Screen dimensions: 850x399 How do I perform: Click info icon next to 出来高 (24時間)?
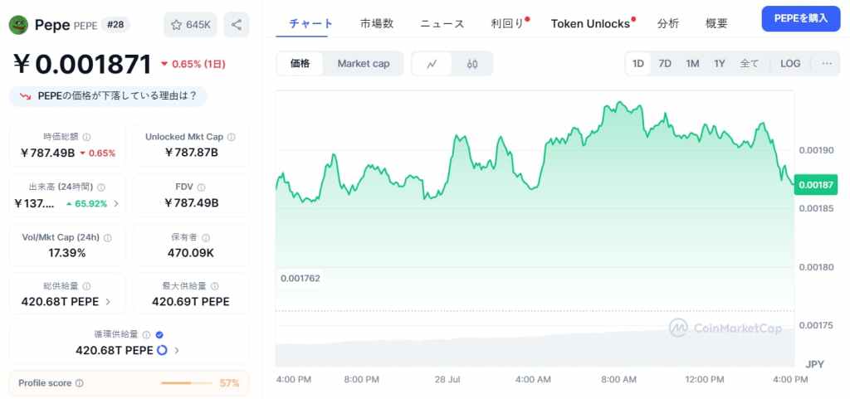tap(100, 187)
